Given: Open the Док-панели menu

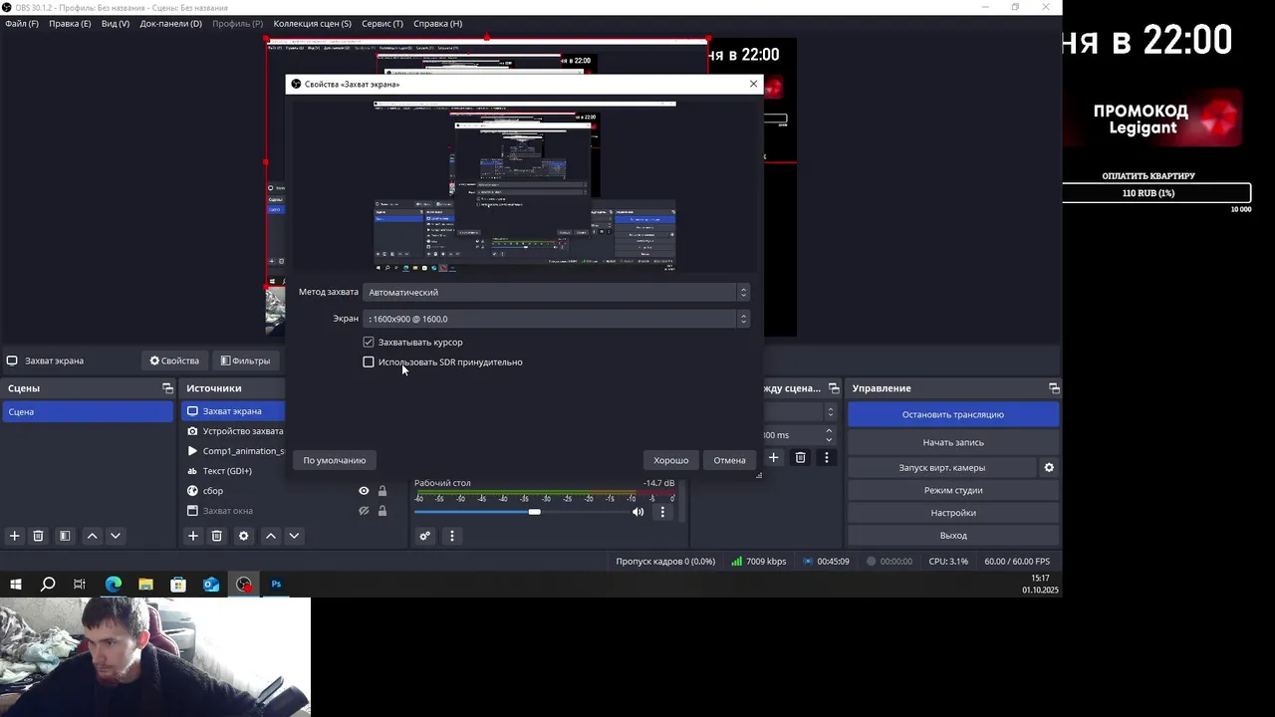Looking at the screenshot, I should point(170,23).
